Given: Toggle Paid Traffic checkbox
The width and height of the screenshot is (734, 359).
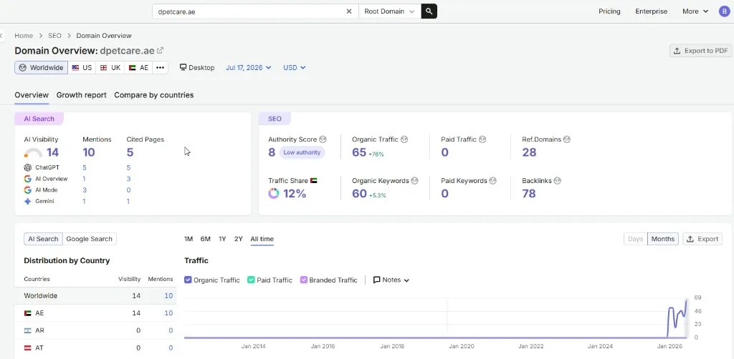Looking at the screenshot, I should [x=251, y=280].
